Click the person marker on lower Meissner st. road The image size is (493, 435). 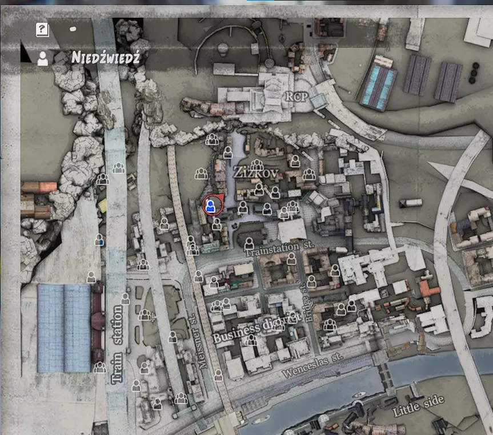point(219,375)
